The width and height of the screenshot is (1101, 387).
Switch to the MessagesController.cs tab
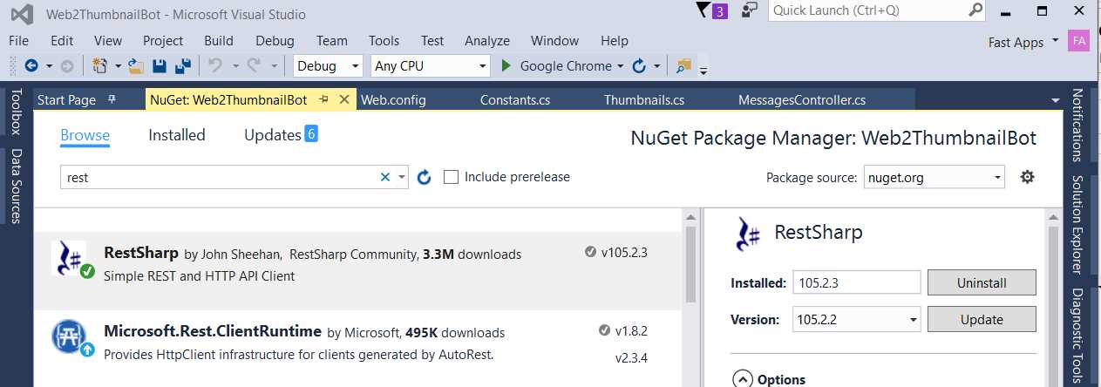tap(801, 99)
